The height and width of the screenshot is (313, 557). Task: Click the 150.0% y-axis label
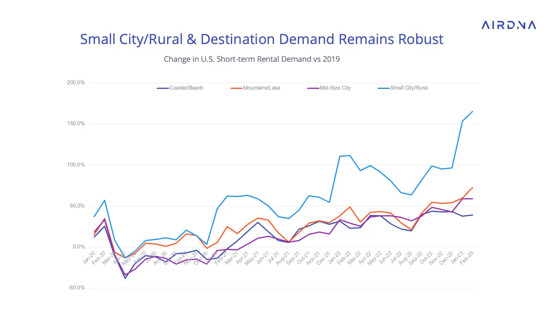76,124
